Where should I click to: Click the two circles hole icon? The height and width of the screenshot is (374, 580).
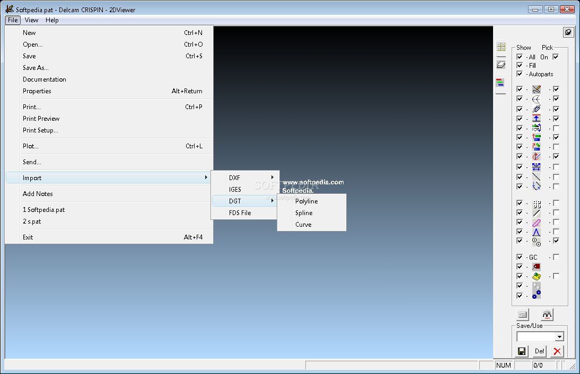[537, 242]
